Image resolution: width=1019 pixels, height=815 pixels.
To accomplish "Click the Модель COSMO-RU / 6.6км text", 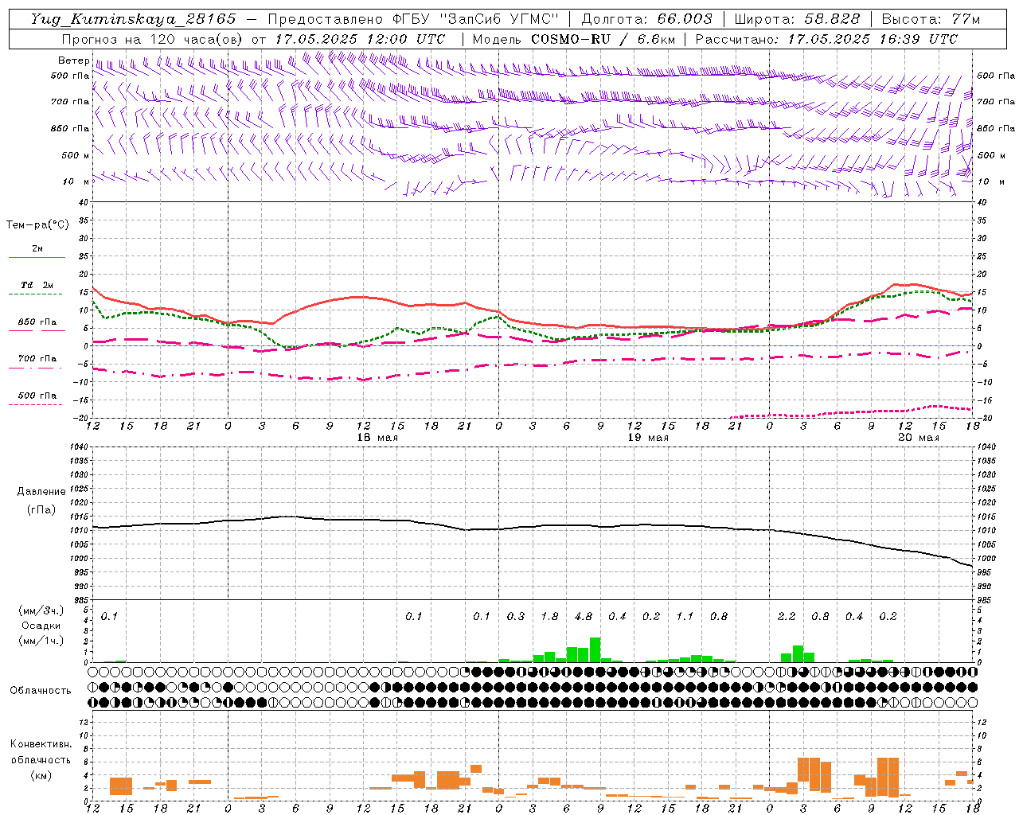I will point(574,39).
